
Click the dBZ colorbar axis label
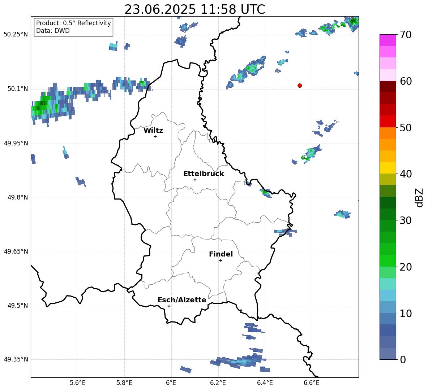point(419,197)
